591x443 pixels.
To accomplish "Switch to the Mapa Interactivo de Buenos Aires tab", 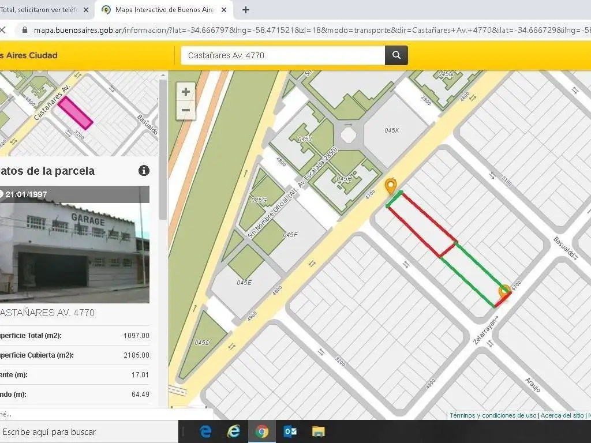I will click(162, 10).
